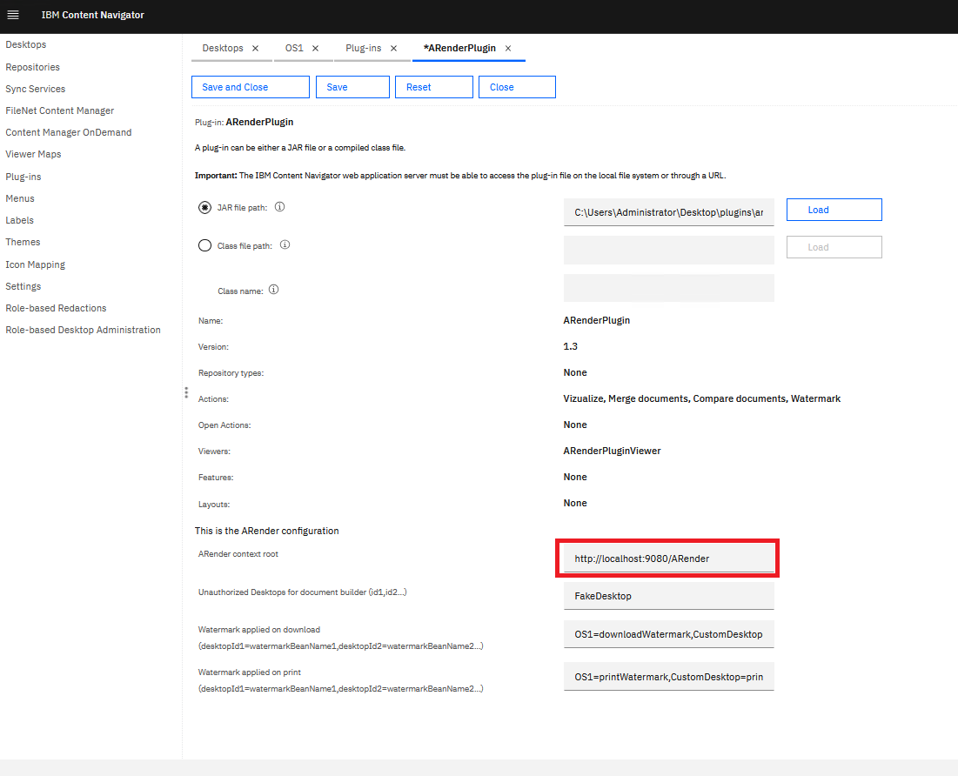Image resolution: width=958 pixels, height=776 pixels.
Task: Click the sidebar splitter drag handle
Action: (185, 393)
